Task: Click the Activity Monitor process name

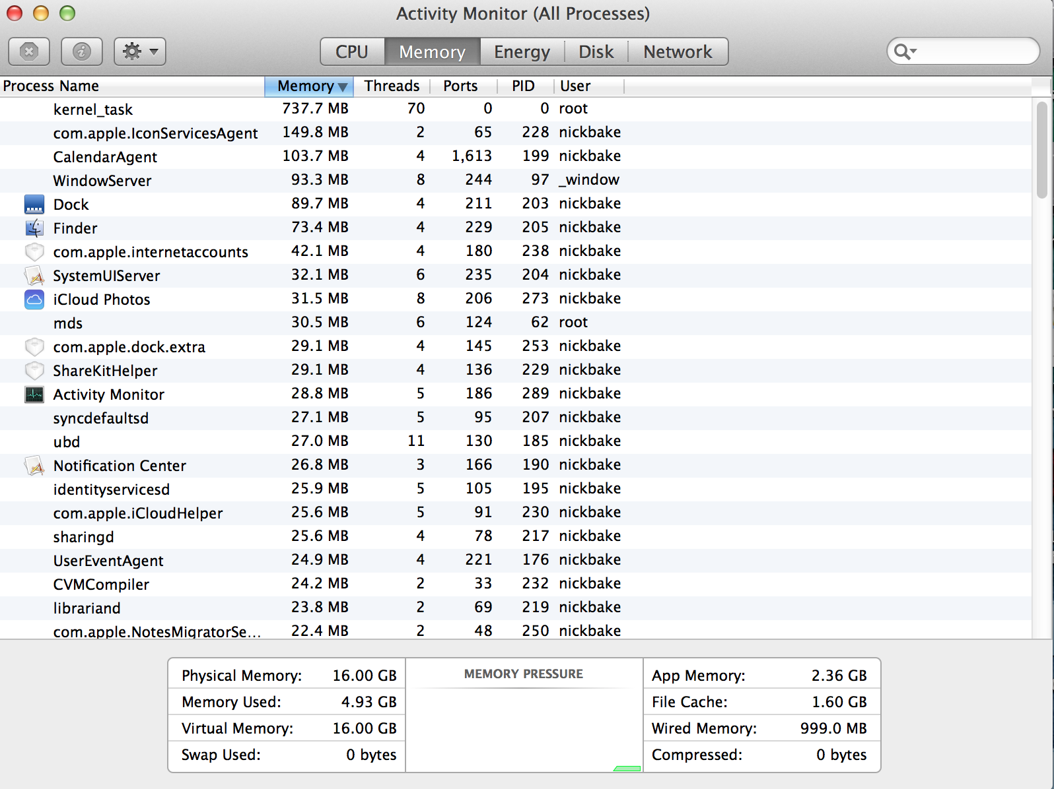Action: pyautogui.click(x=109, y=394)
